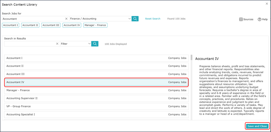This screenshot has height=132, width=271.
Task: Select VP - Group Finance row
Action: pos(96,106)
